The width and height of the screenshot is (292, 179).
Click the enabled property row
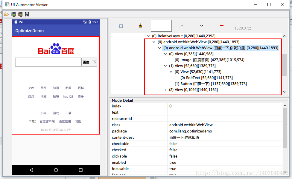tap(197, 163)
